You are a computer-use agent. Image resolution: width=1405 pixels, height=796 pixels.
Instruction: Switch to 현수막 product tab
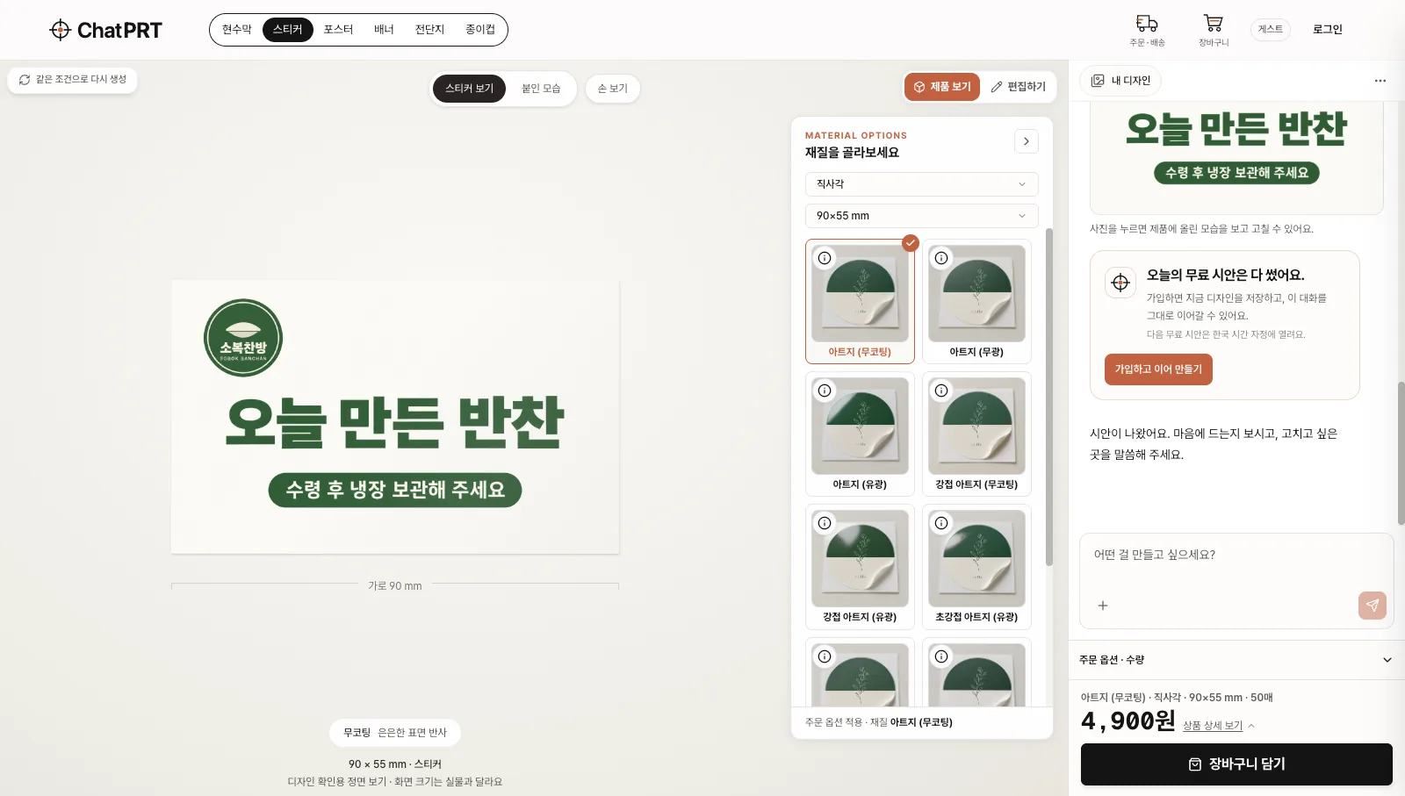[x=236, y=30]
